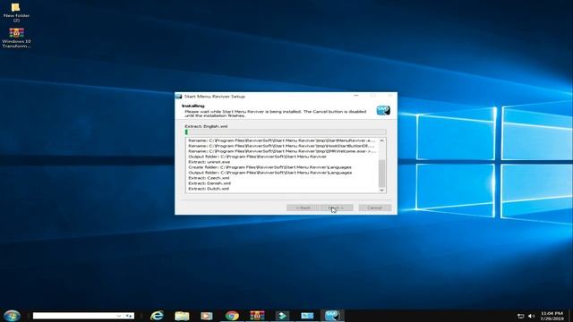
Task: Open the WinRAR taskbar icon
Action: tap(257, 316)
